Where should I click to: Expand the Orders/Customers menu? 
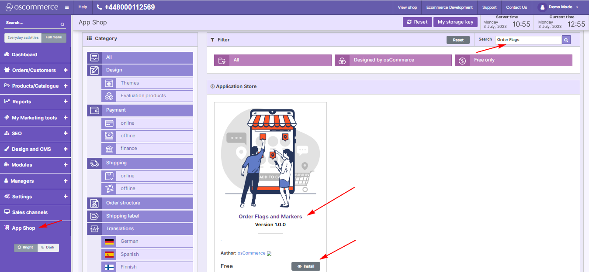[x=66, y=70]
